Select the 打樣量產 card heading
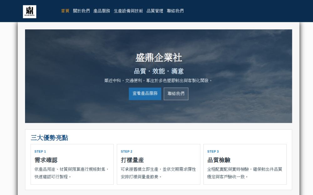 click(132, 160)
